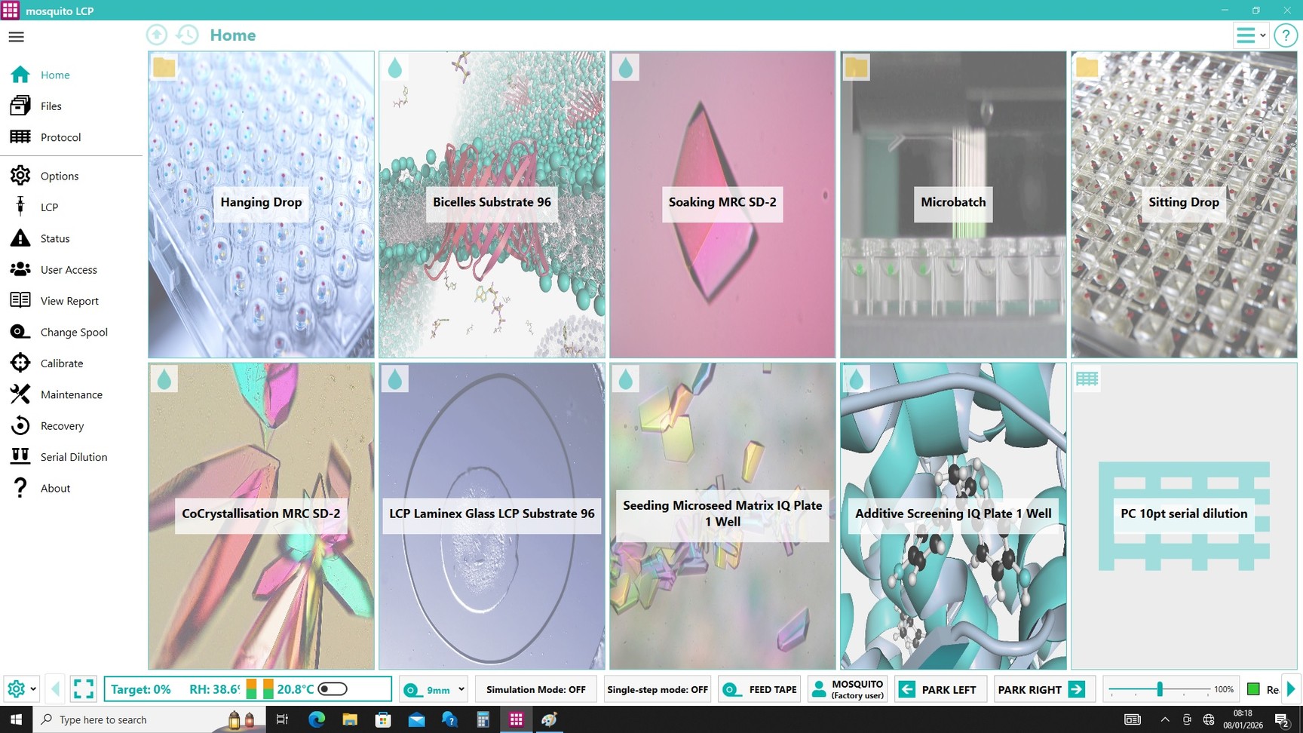Open the Serial Dilution tool

click(x=73, y=457)
